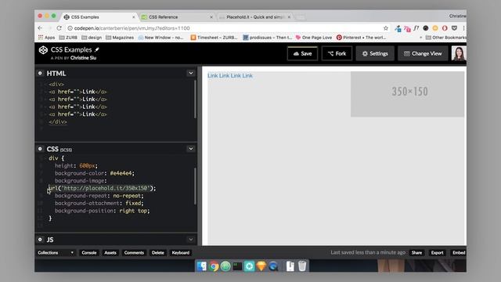Open Terminal from the dock

coord(237,266)
